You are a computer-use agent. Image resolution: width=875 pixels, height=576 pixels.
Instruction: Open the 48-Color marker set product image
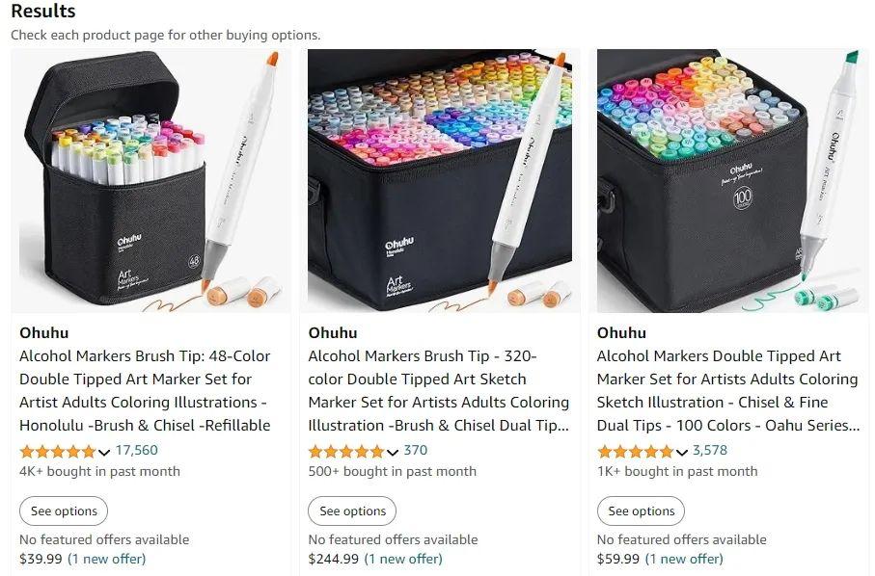[150, 181]
